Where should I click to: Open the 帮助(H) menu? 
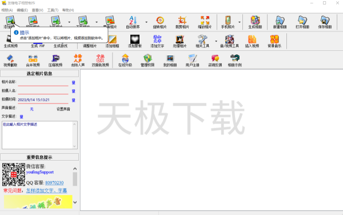(68, 10)
